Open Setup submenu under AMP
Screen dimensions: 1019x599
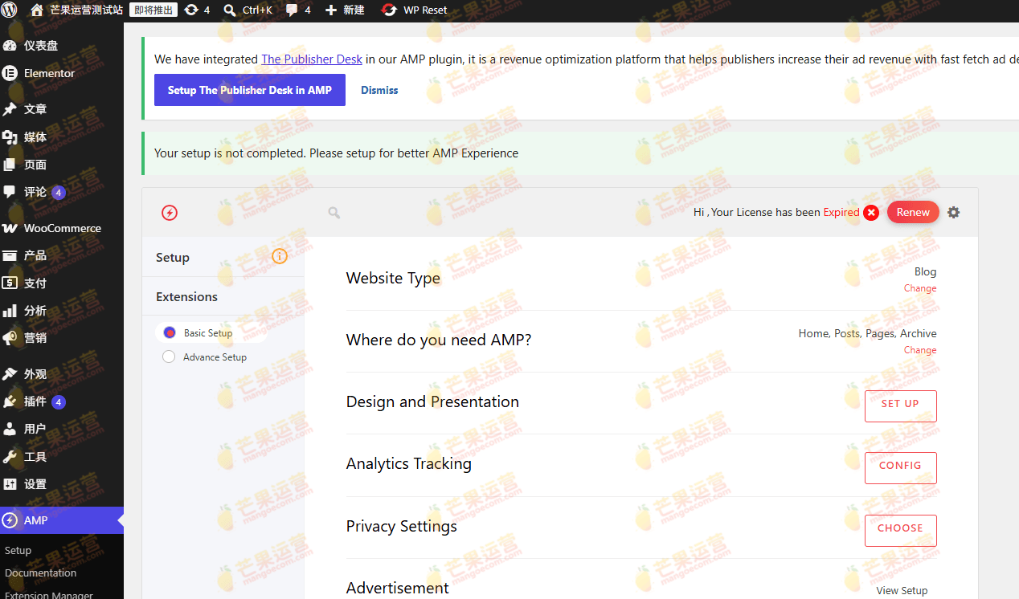pyautogui.click(x=18, y=551)
